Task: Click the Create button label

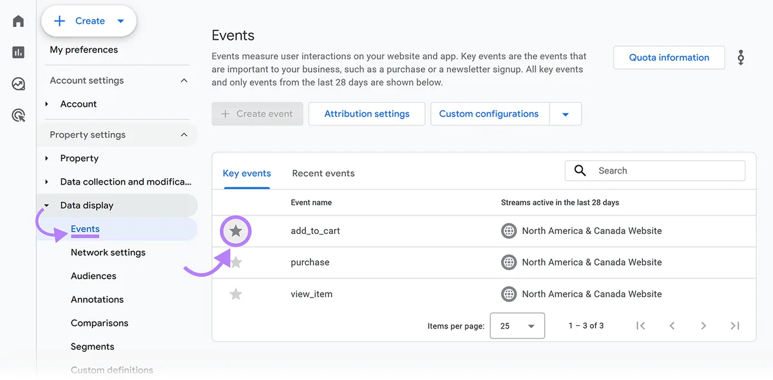Action: pyautogui.click(x=90, y=21)
